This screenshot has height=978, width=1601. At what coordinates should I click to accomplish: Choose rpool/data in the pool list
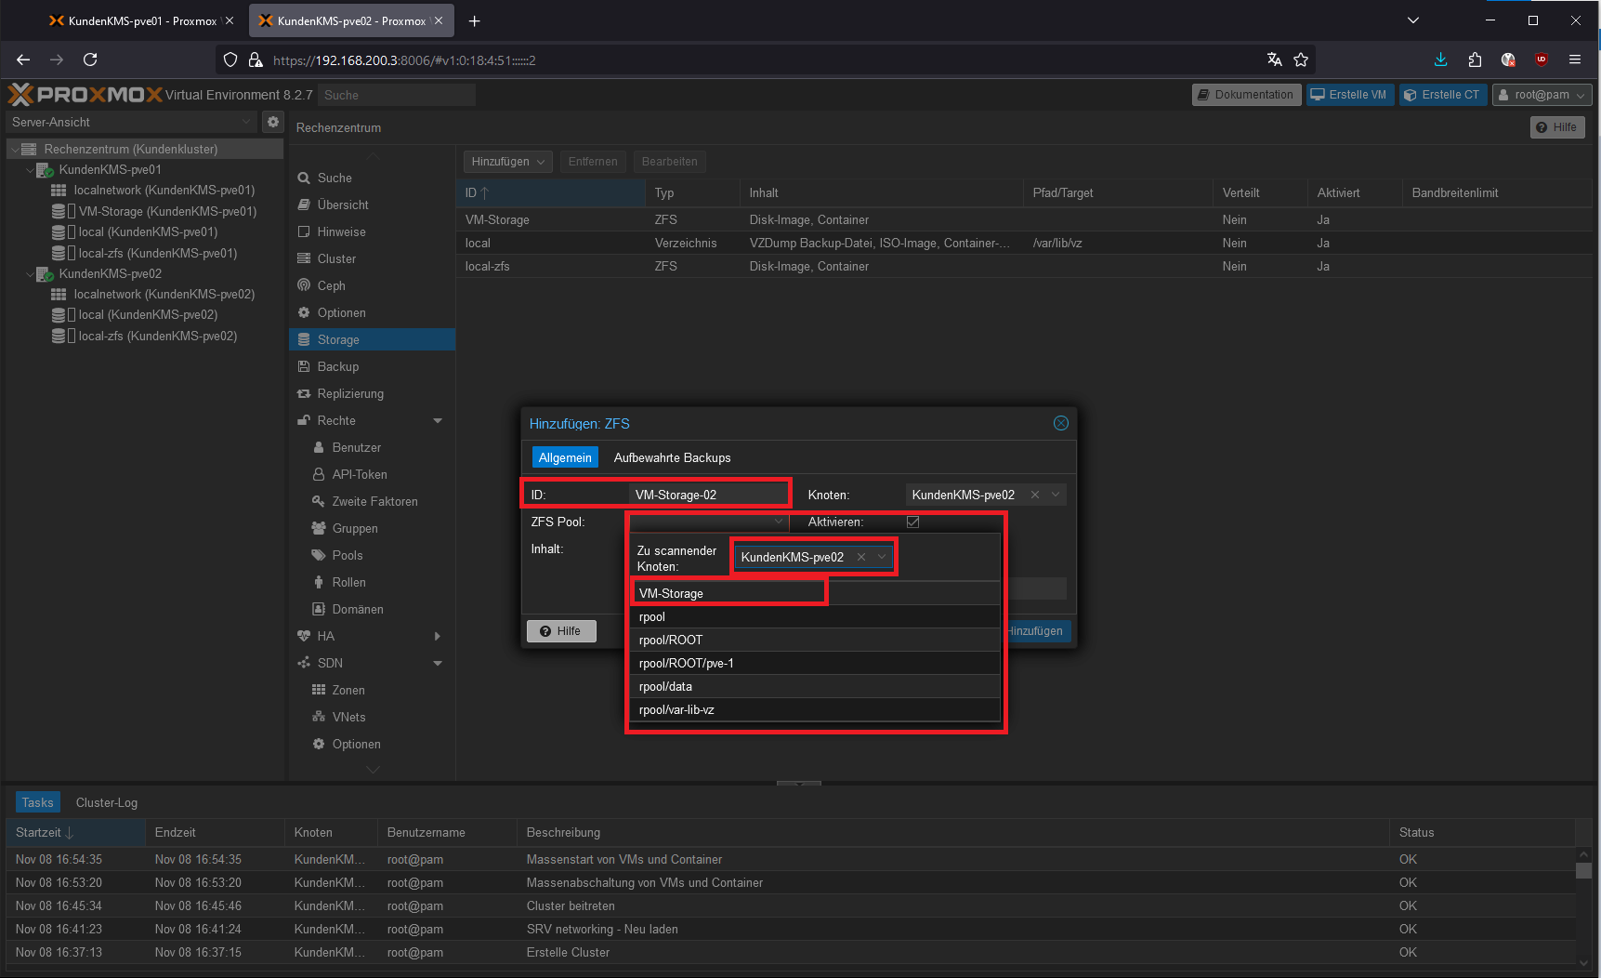point(665,686)
